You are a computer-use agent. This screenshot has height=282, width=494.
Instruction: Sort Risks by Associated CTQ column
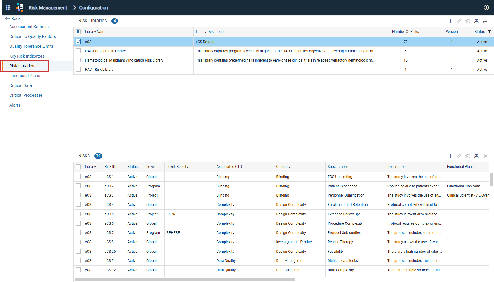coord(229,167)
